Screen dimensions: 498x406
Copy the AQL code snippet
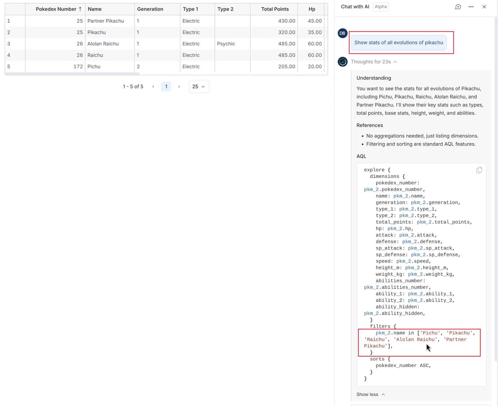point(479,170)
